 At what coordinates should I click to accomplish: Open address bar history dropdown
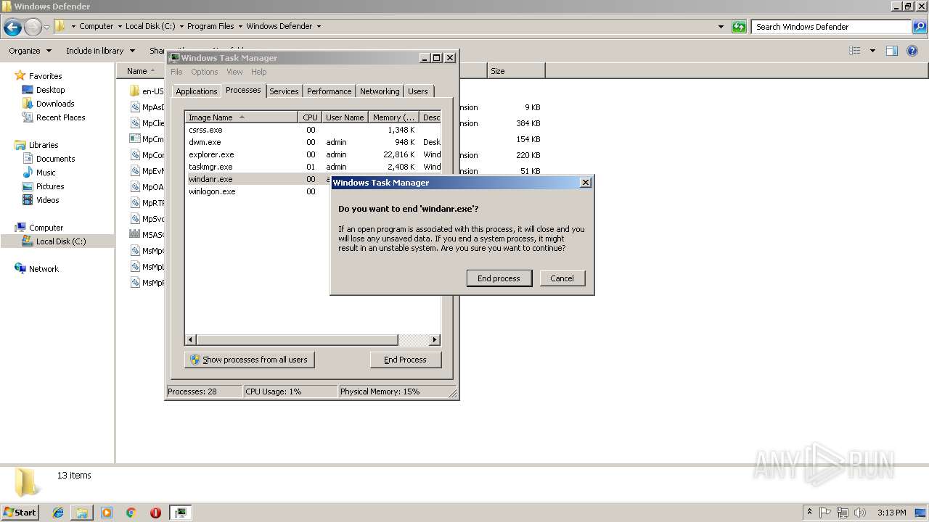[721, 27]
